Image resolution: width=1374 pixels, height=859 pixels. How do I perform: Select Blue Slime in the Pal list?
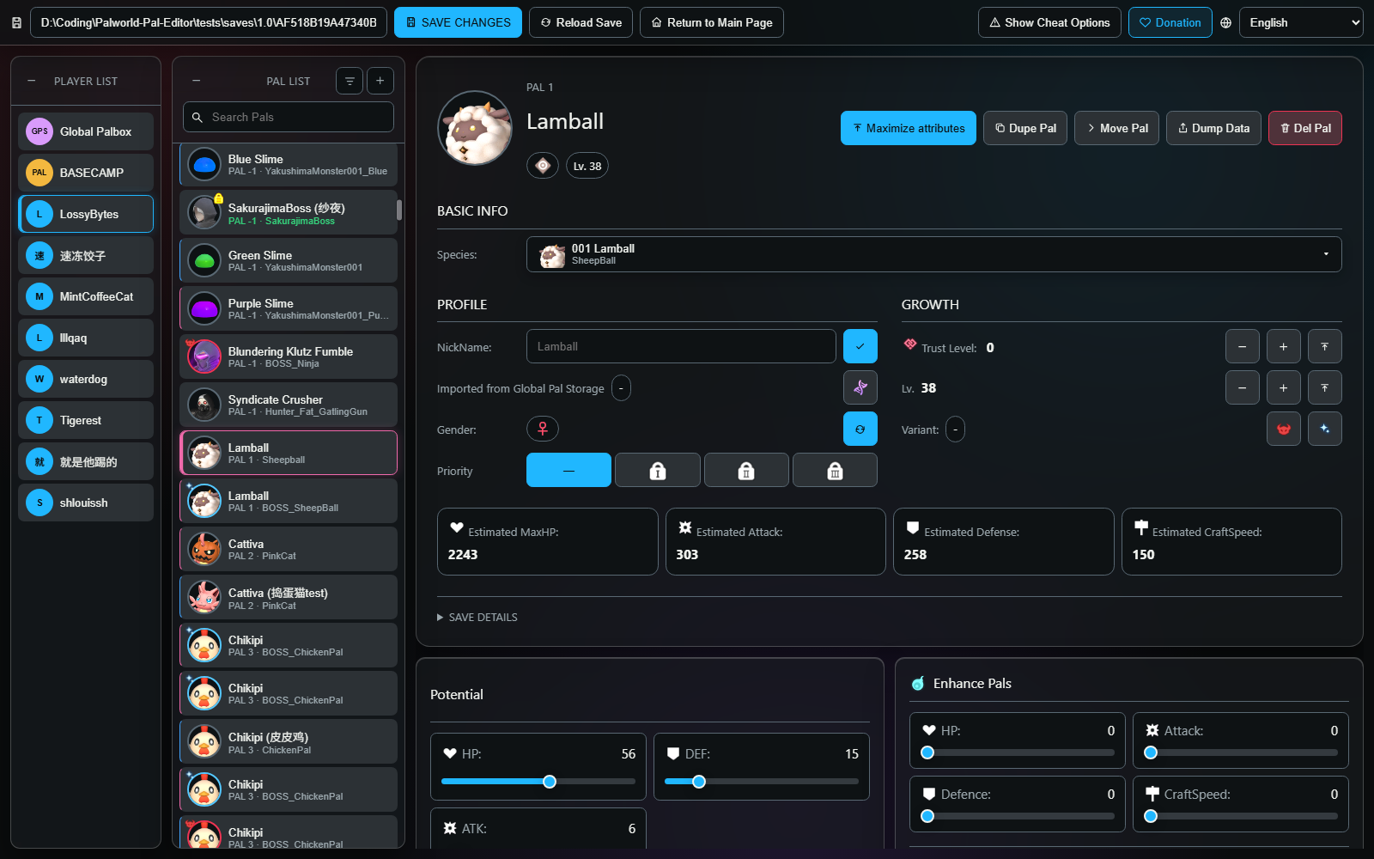289,165
